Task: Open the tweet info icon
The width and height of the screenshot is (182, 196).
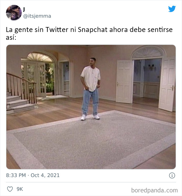Action: point(172,175)
